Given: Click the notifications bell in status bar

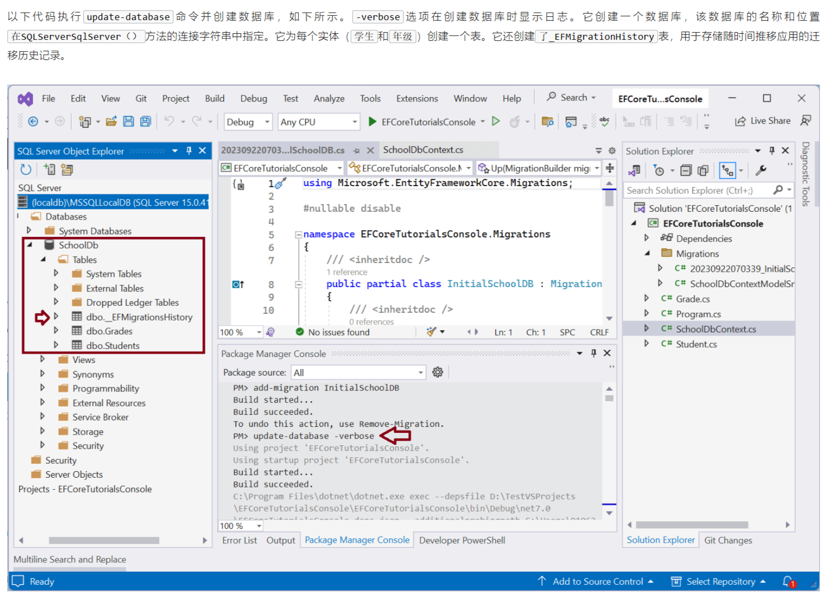Looking at the screenshot, I should (789, 582).
